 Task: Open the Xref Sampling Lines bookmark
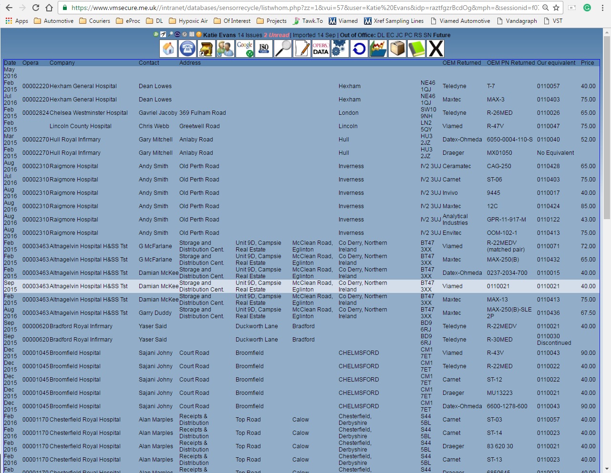click(x=394, y=21)
